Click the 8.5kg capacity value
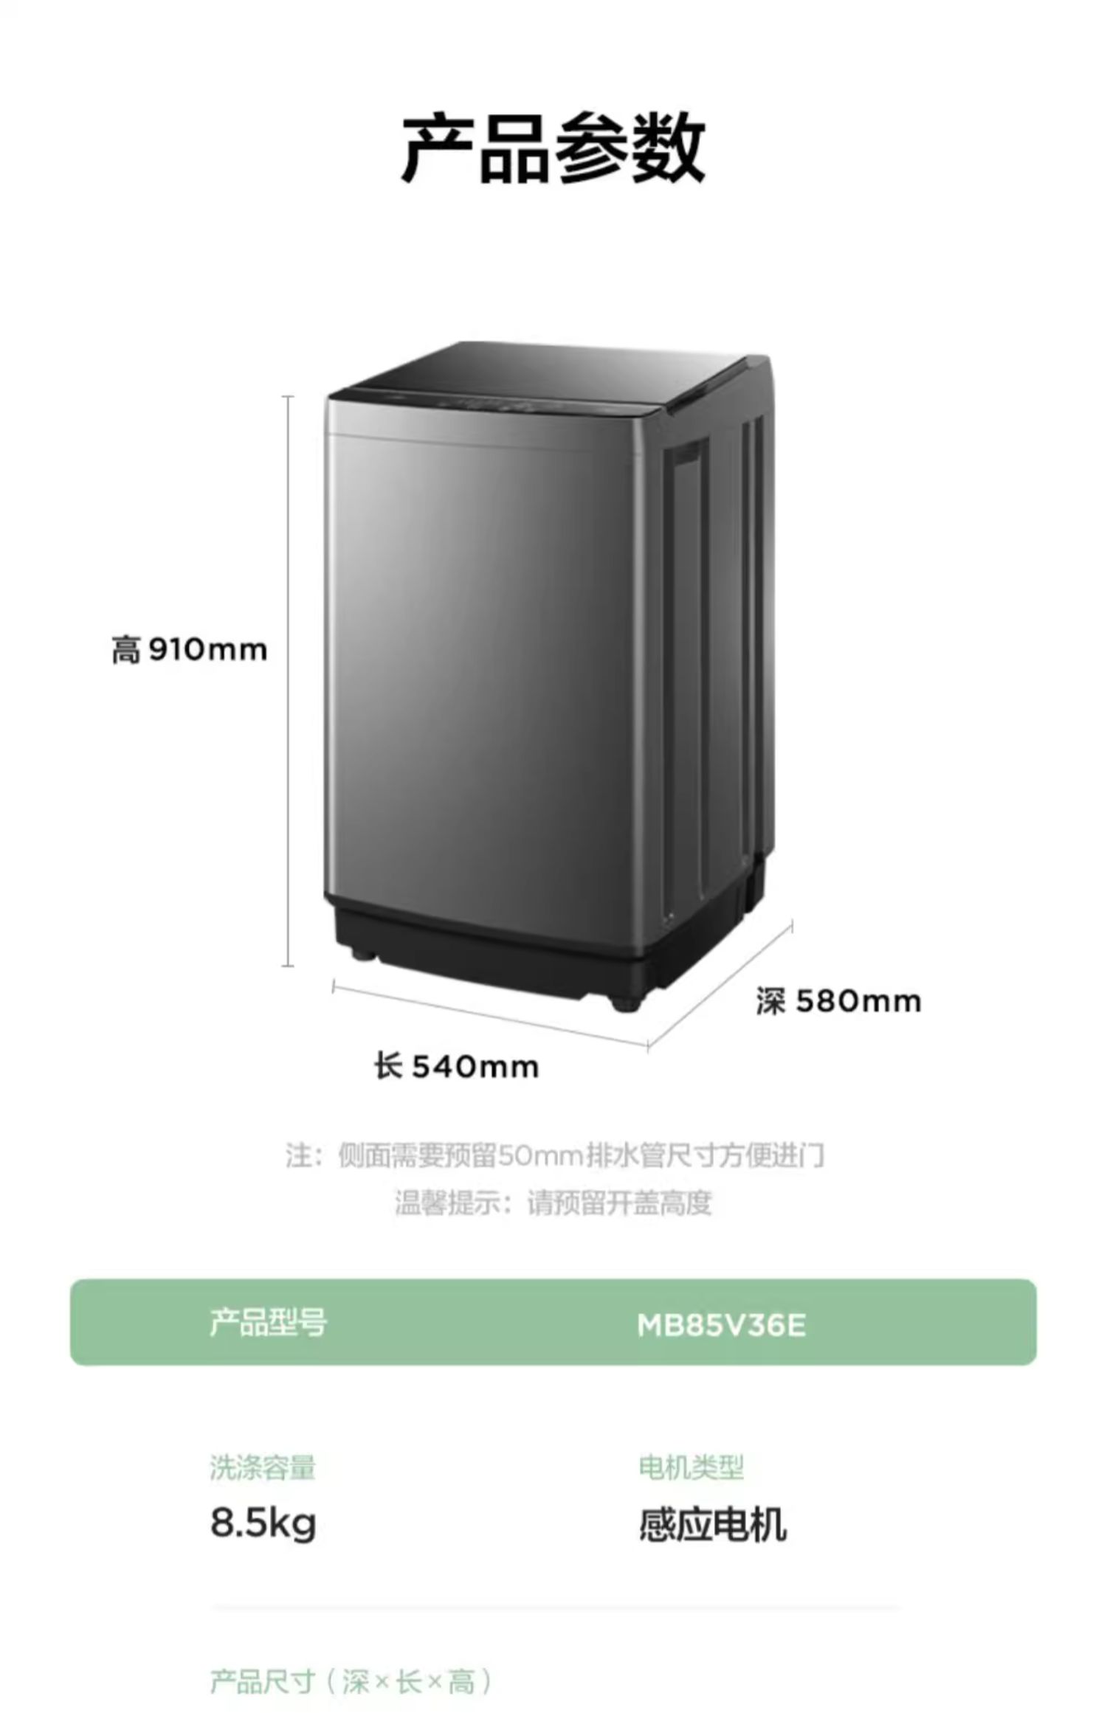 [263, 1524]
